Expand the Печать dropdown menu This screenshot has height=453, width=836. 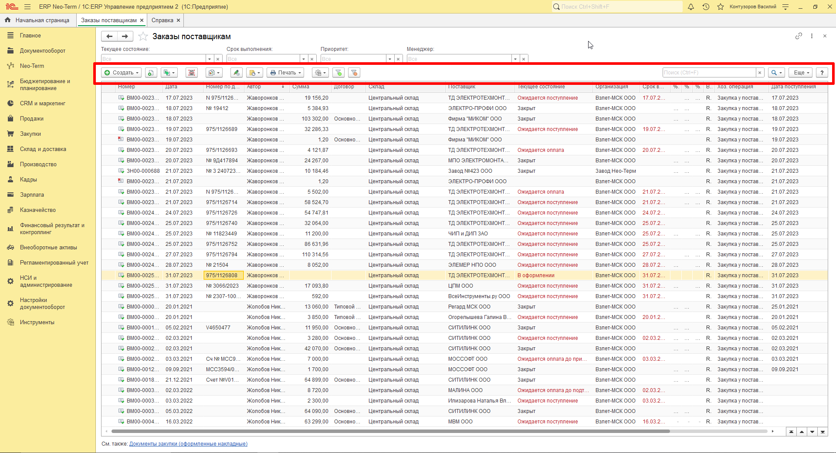coord(285,73)
